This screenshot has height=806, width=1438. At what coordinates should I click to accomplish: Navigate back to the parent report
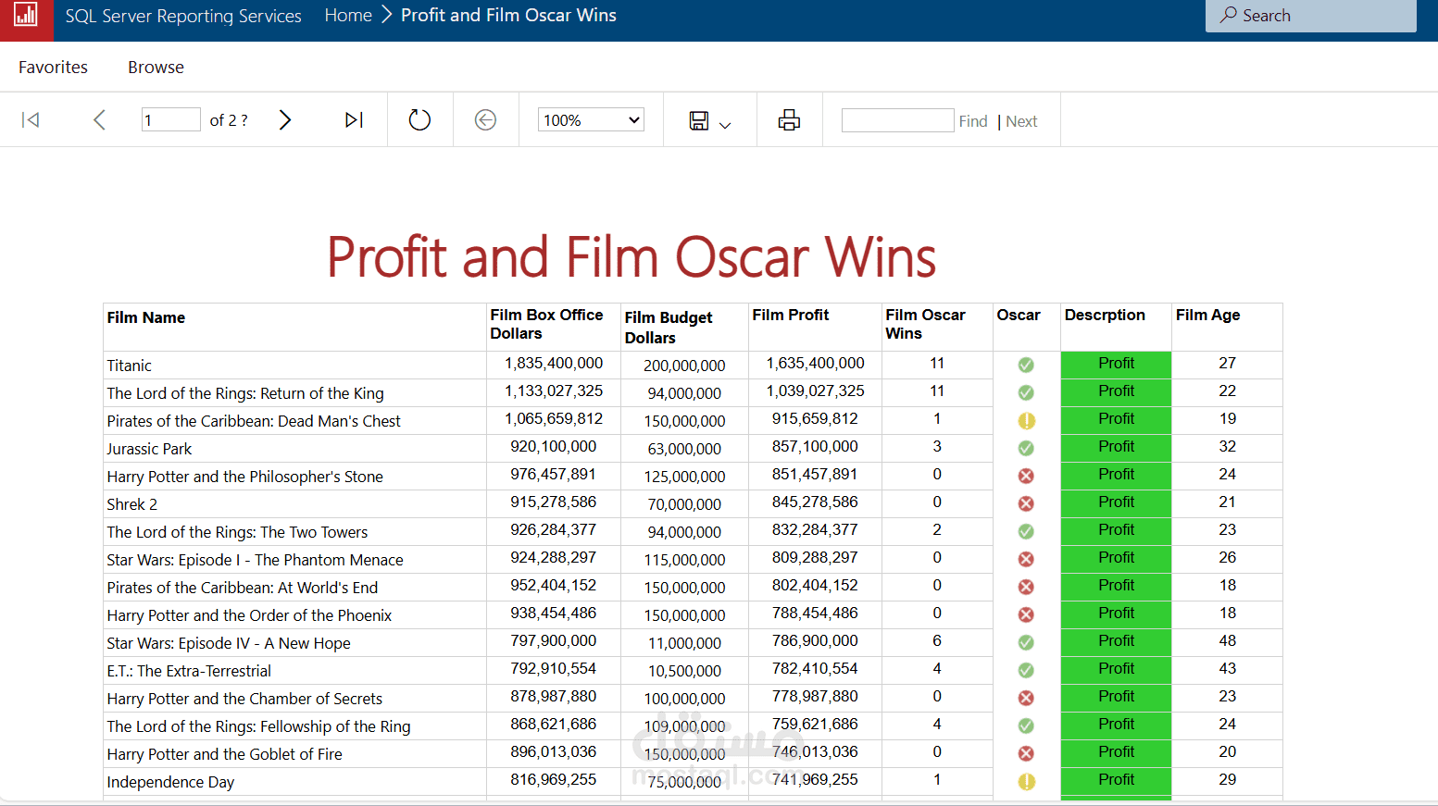[x=485, y=119]
